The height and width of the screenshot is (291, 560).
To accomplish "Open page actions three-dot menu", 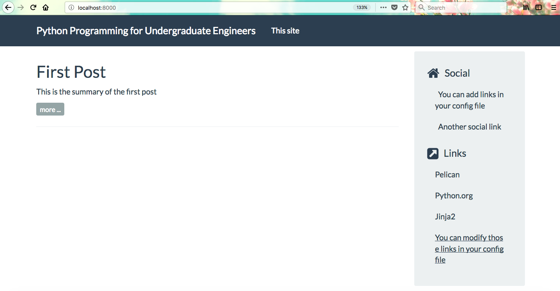I will pos(383,7).
